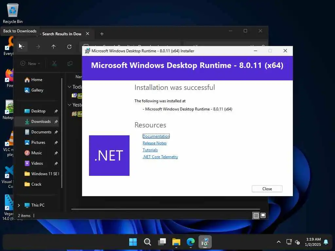This screenshot has width=335, height=251.
Task: Open a new tab in File Explorer
Action: [102, 34]
